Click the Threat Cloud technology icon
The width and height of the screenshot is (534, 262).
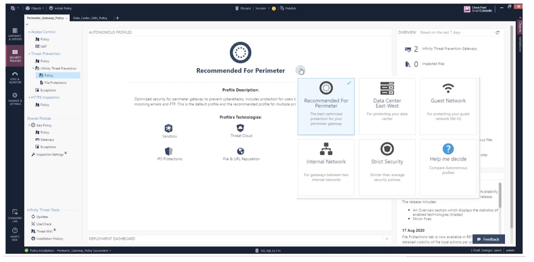pyautogui.click(x=241, y=128)
